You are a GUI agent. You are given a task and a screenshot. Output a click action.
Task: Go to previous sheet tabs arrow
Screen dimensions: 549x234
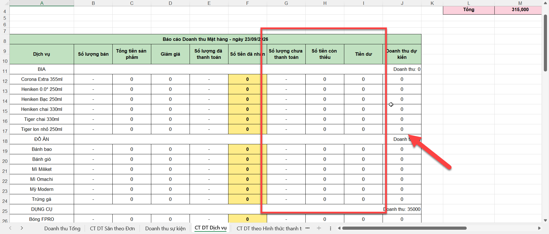pyautogui.click(x=10, y=228)
